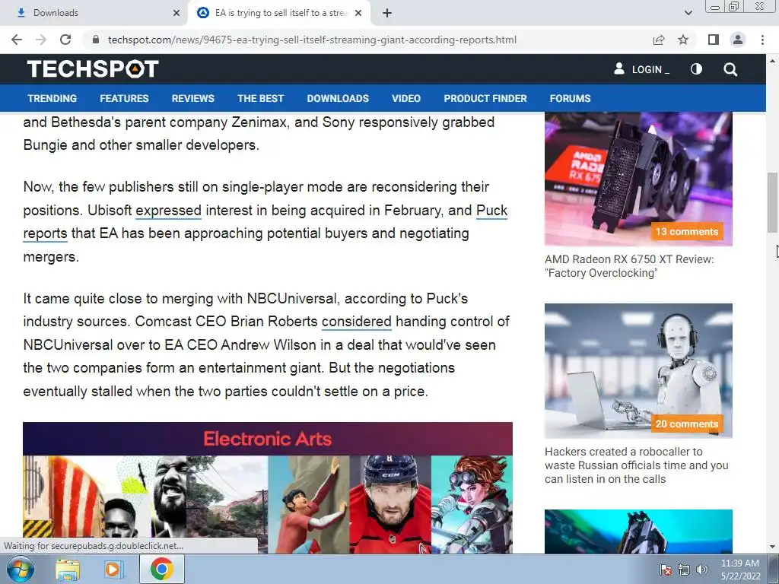Viewport: 779px width, 584px height.
Task: Open the volume speaker icon
Action: (702, 570)
